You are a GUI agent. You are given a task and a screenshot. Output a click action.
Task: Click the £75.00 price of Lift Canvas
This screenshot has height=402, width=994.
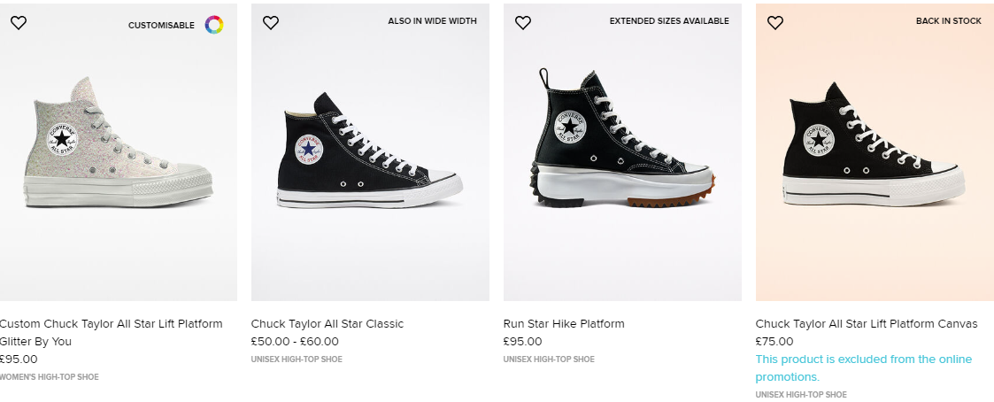point(774,341)
